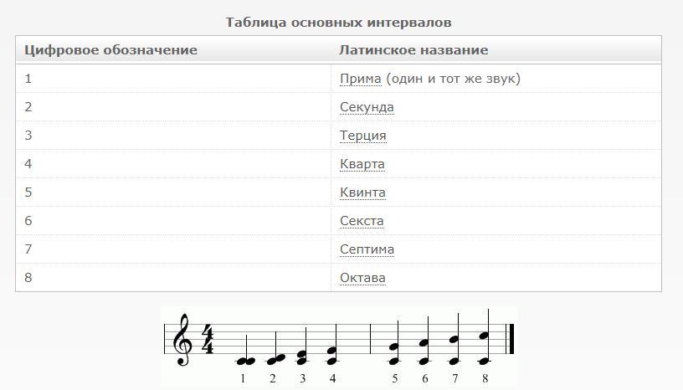Click the treble clef symbol on staff
Screen dimensions: 683x390
(182, 340)
